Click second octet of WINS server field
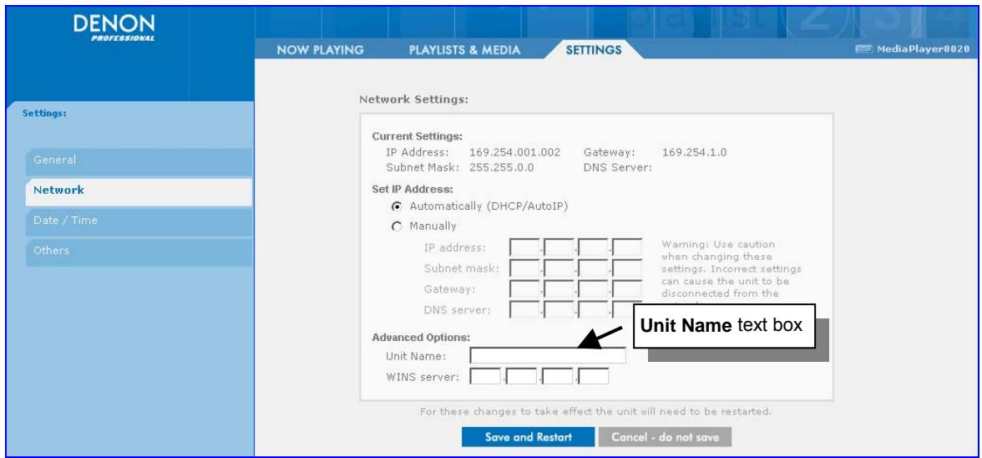 coord(522,377)
